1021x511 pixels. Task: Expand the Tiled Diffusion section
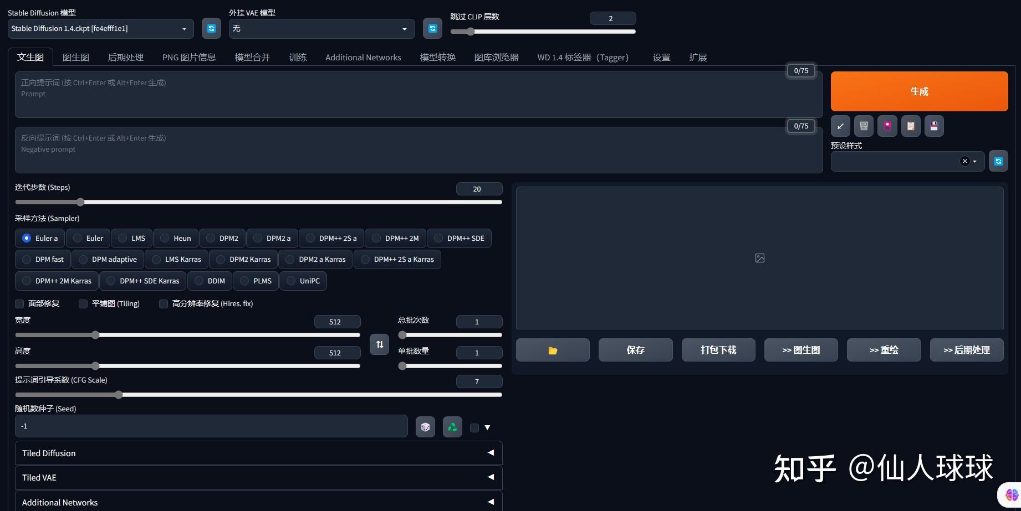click(258, 453)
